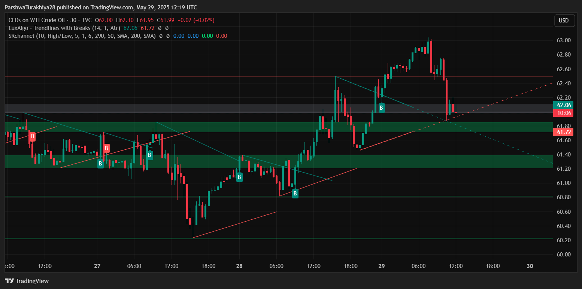Click the red 61.72 price tag on axis
Viewport: 582px width, 289px height.
click(564, 132)
